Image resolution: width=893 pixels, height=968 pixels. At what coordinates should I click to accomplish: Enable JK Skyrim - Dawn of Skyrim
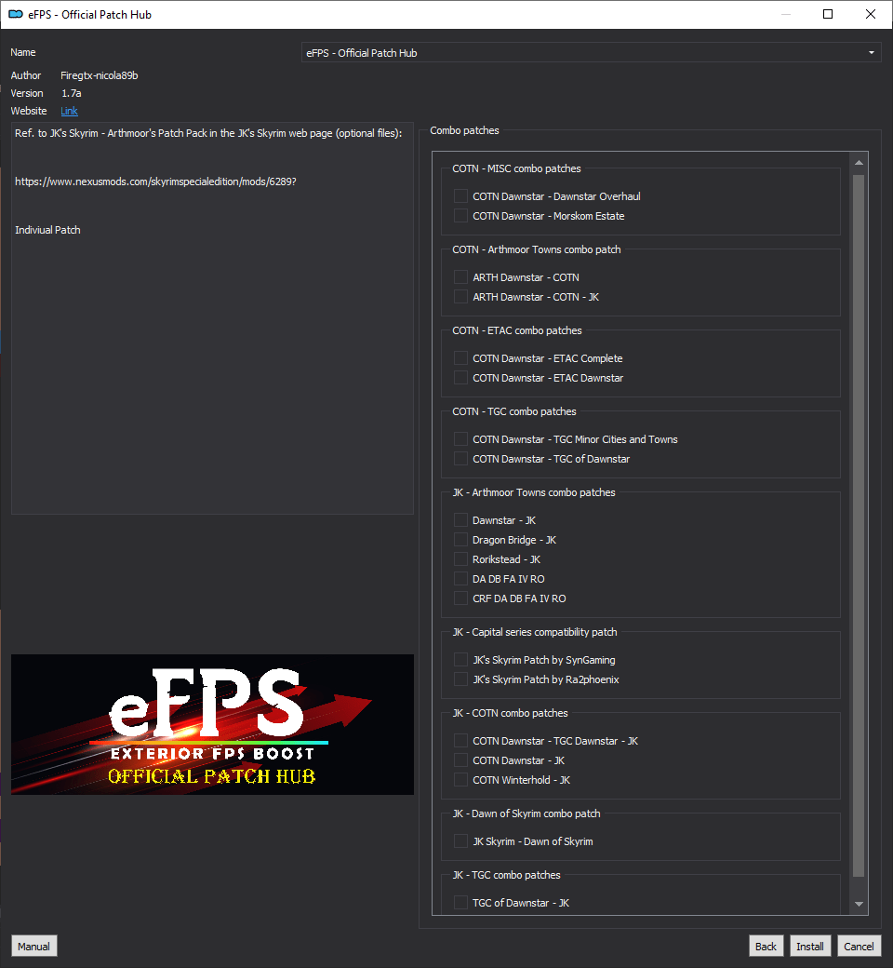(460, 841)
